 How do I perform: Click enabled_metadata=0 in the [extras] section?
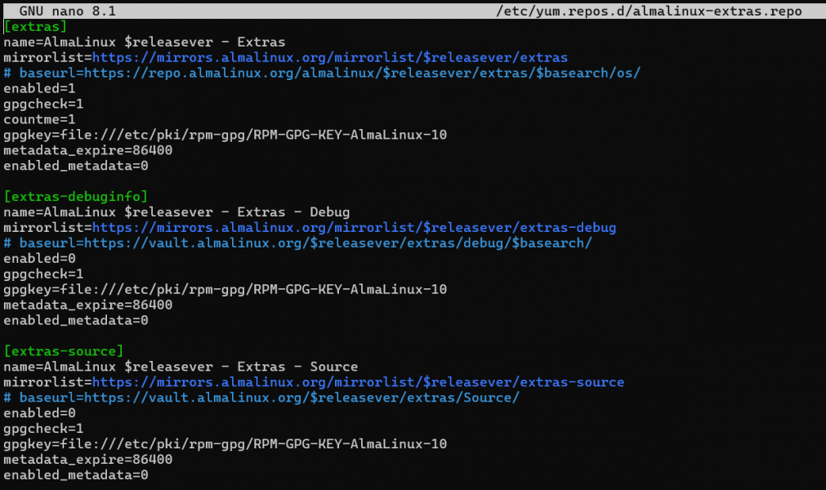pyautogui.click(x=76, y=166)
